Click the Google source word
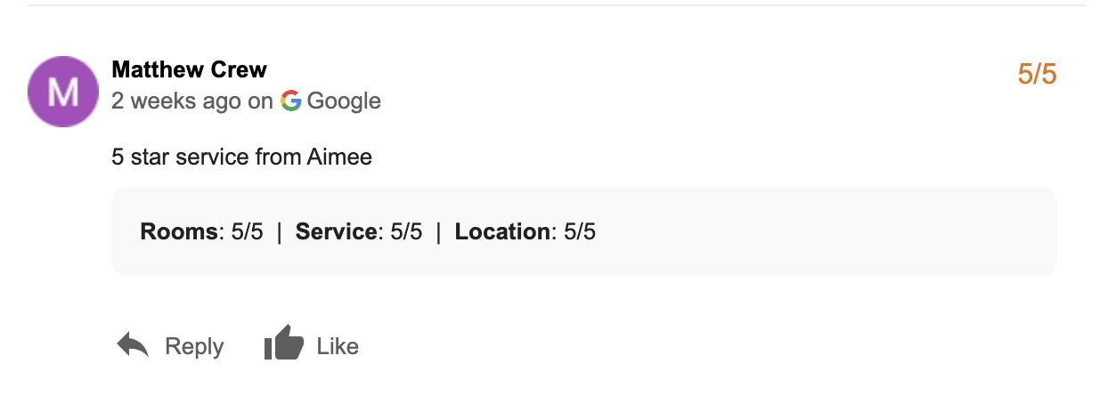 pos(344,101)
